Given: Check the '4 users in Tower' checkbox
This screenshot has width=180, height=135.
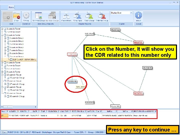Looking at the screenshot, I should coord(5,63).
